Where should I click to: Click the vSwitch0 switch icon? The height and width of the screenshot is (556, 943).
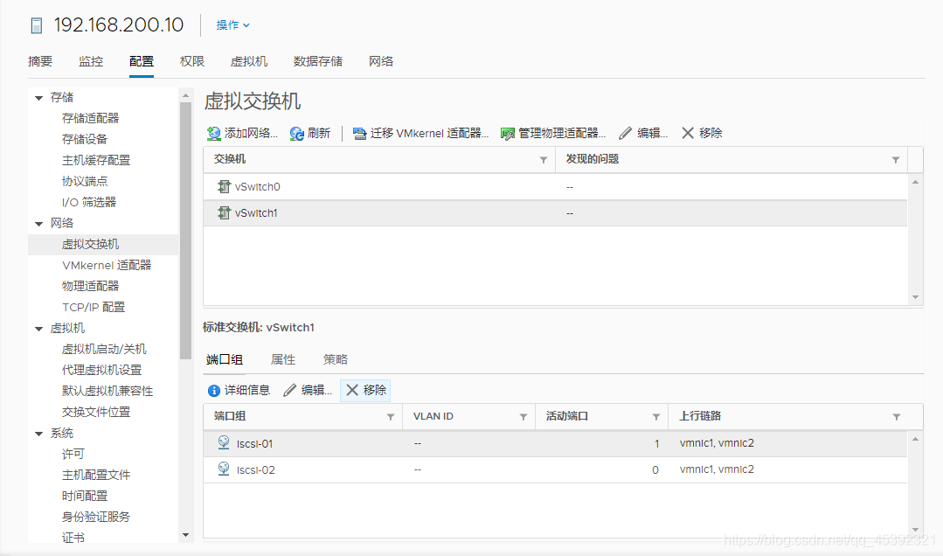pyautogui.click(x=224, y=186)
